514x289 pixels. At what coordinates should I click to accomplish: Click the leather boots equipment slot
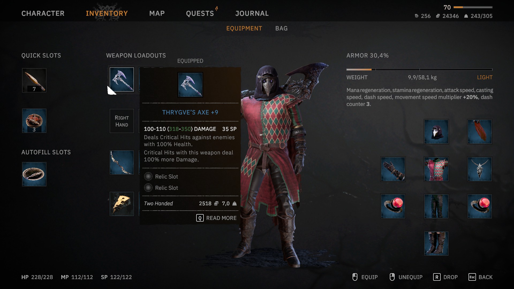436,244
